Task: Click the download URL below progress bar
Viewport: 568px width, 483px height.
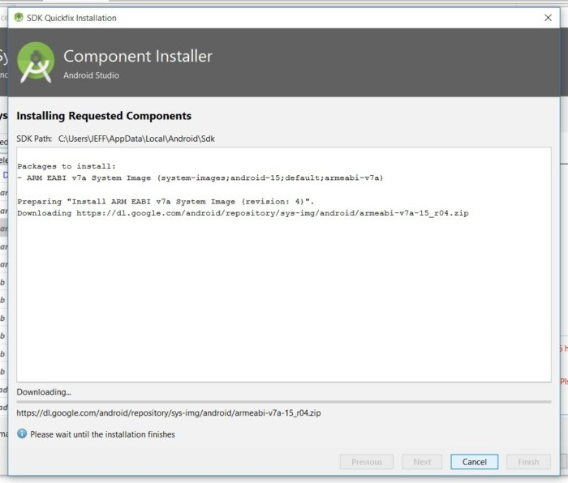Action: click(x=169, y=412)
